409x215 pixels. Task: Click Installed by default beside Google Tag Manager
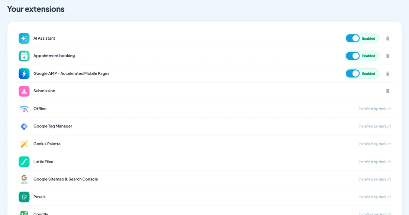tap(374, 126)
